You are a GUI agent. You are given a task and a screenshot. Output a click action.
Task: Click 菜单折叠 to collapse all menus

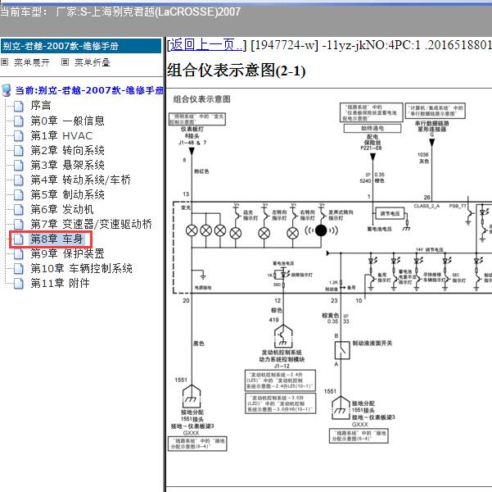point(93,62)
